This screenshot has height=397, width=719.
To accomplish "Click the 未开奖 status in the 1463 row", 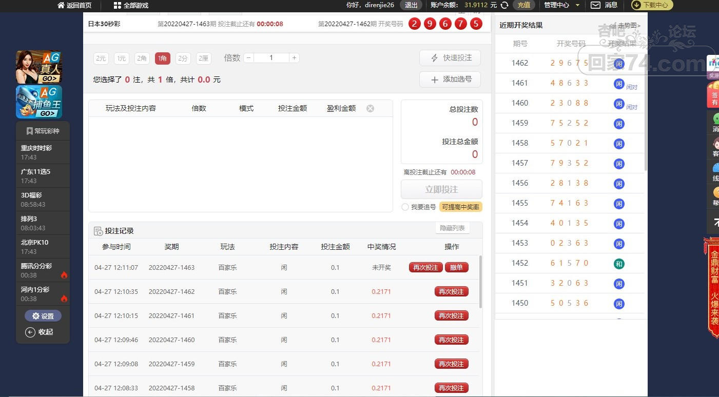I will click(x=381, y=267).
